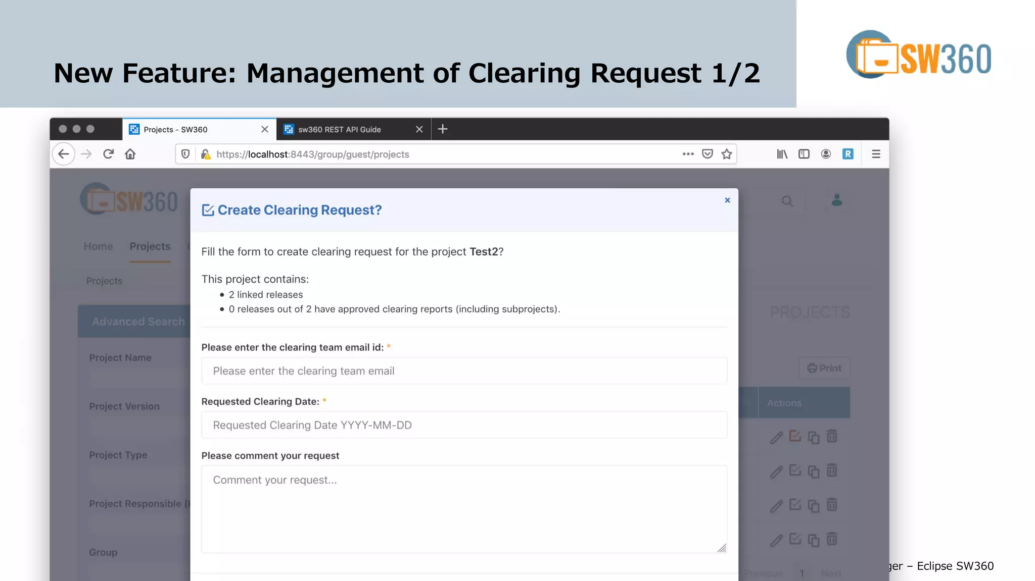Go to the Previous page of projects

[x=763, y=573]
